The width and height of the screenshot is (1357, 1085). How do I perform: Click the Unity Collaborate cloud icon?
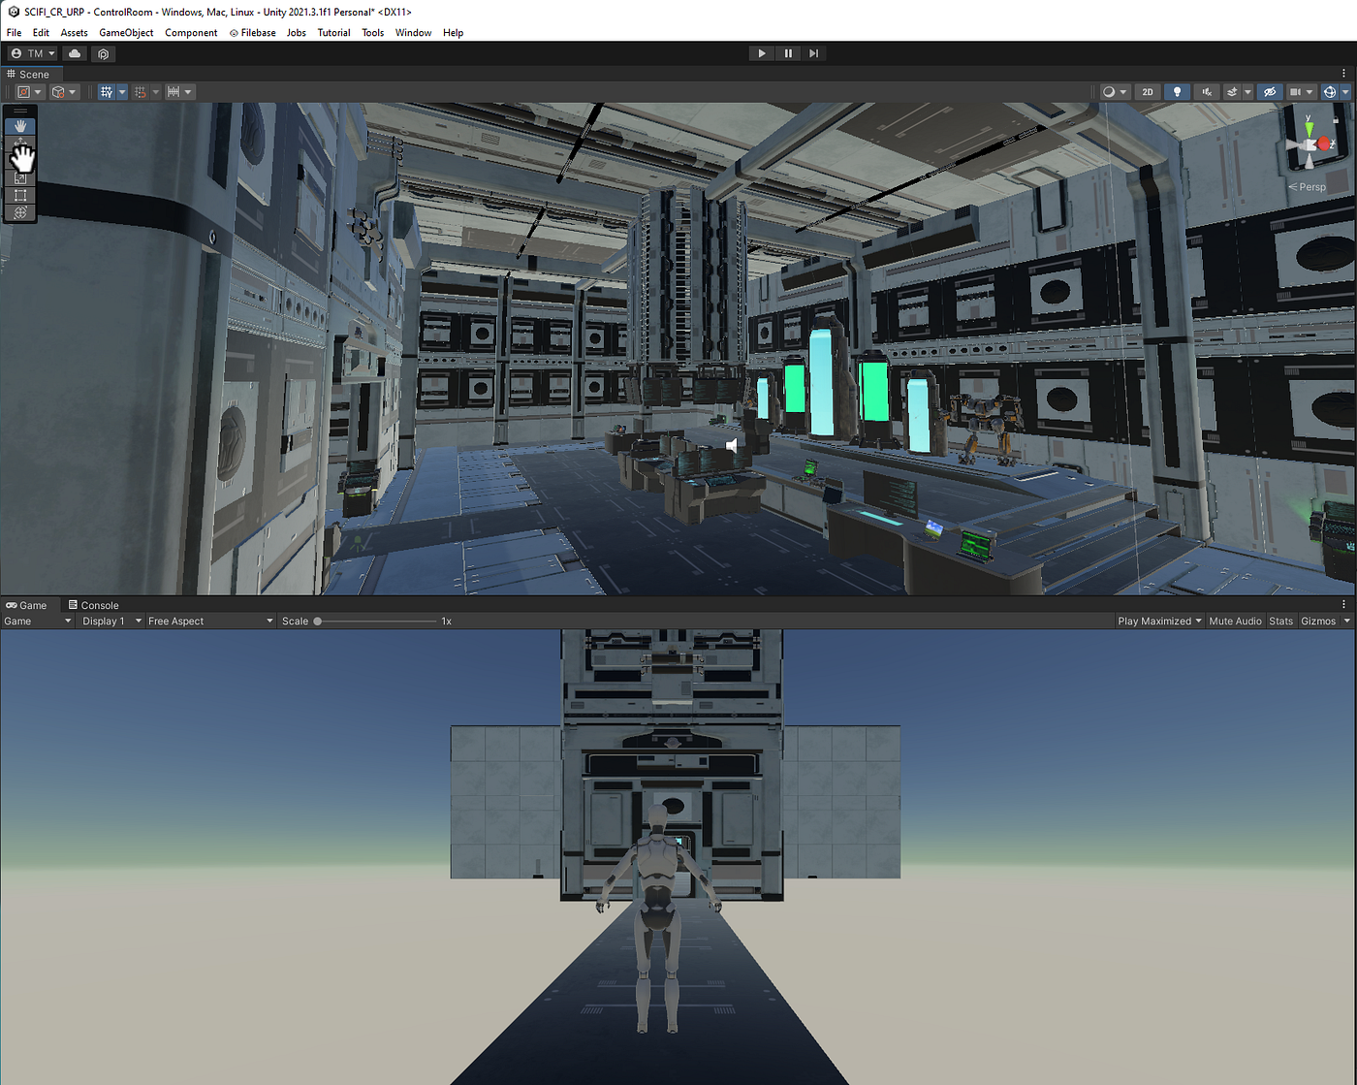(x=75, y=53)
